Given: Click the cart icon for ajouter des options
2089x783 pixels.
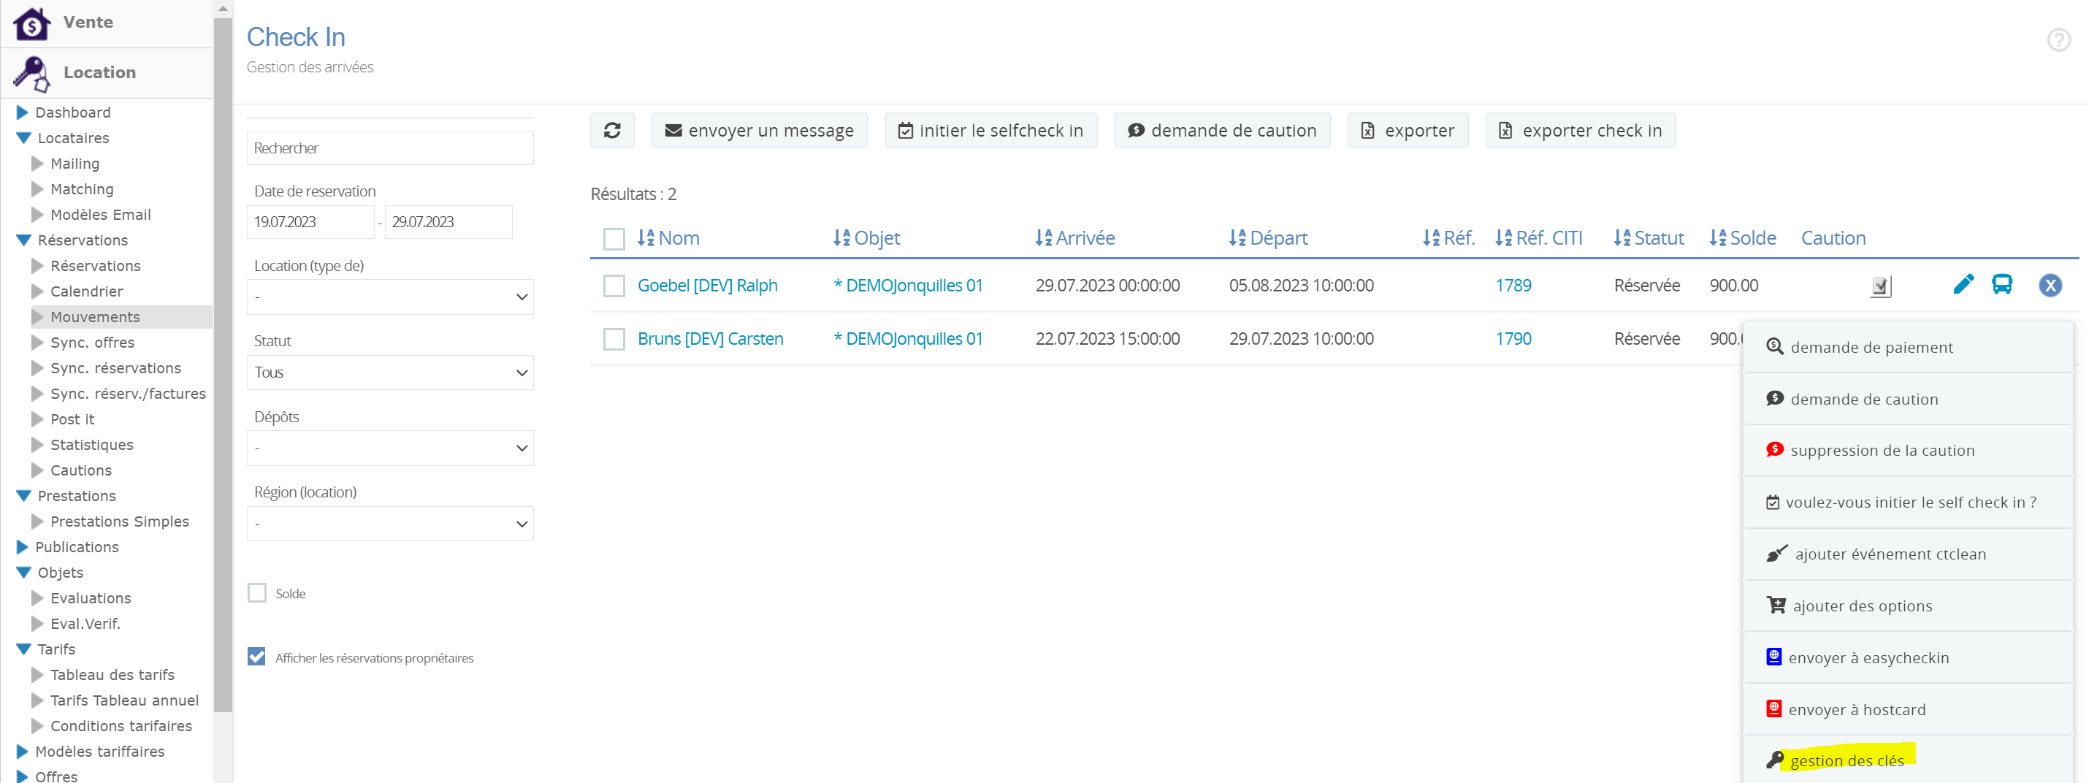Looking at the screenshot, I should [x=1776, y=605].
